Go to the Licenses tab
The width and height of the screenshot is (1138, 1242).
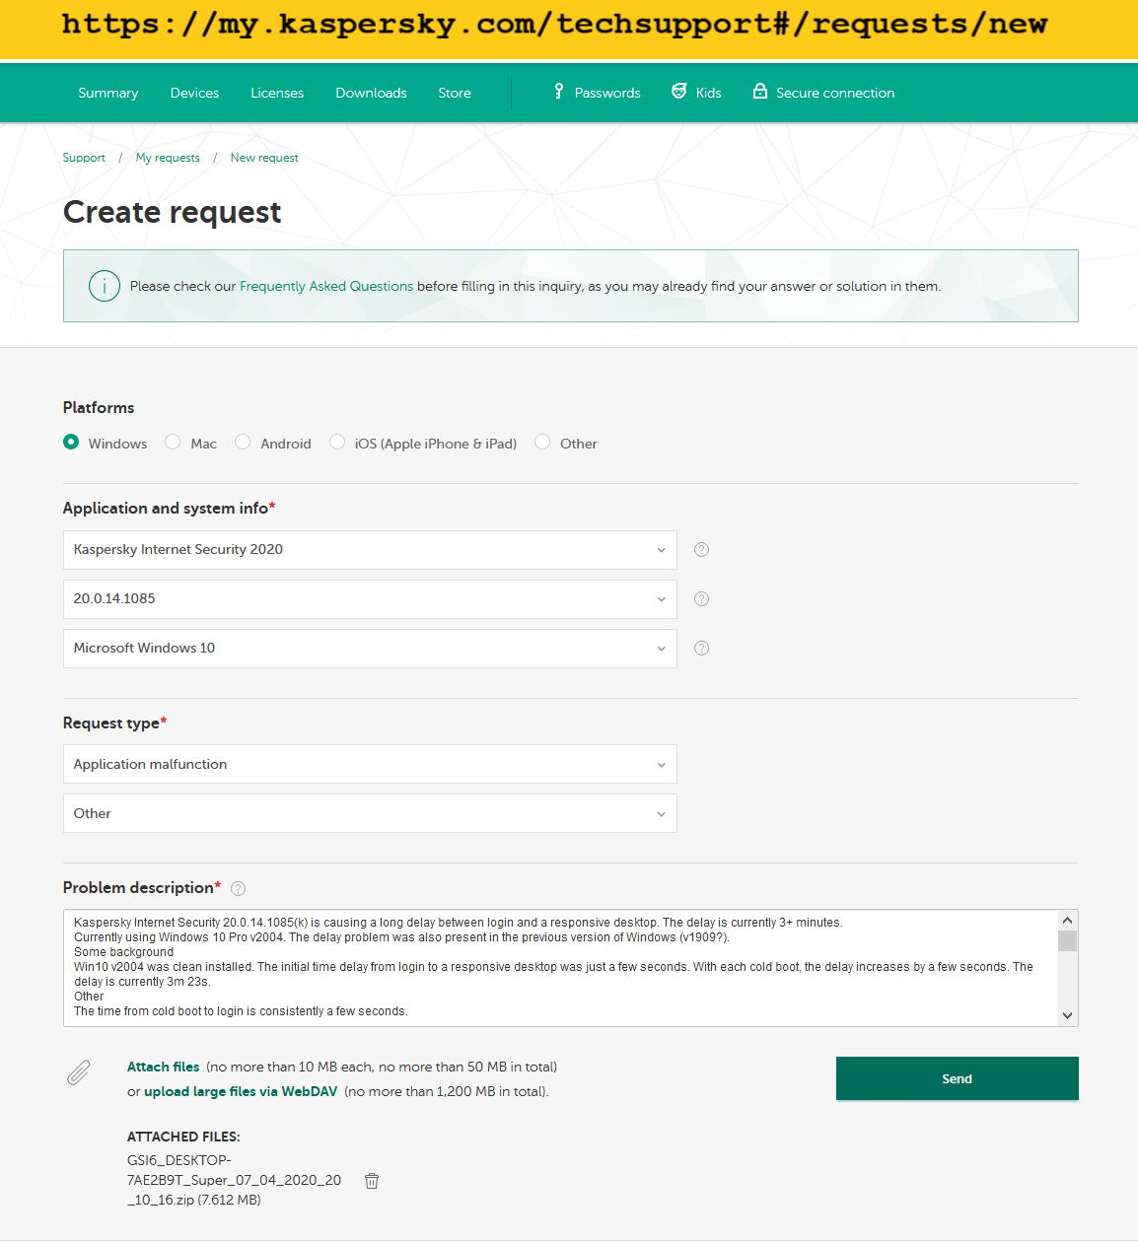(x=277, y=93)
